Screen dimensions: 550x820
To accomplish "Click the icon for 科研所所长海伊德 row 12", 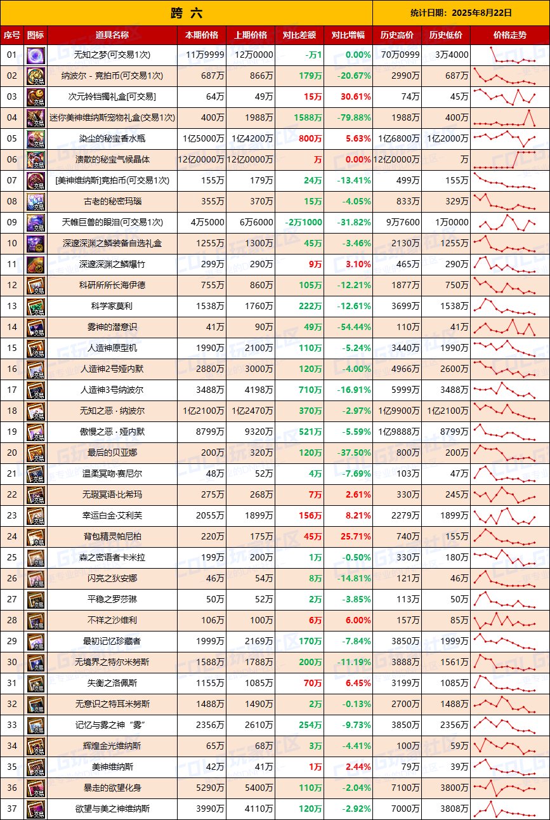I will click(36, 286).
